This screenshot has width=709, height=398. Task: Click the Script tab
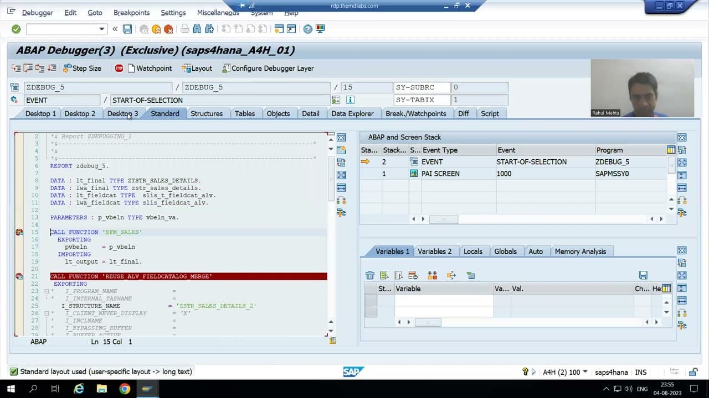tap(490, 113)
